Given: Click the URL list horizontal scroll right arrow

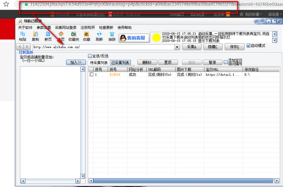Looking at the screenshot, I should 78,181.
